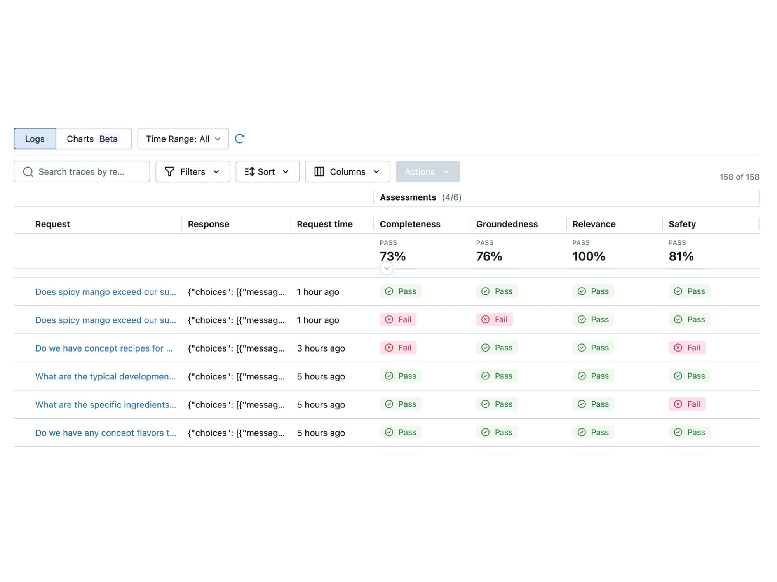Image resolution: width=777 pixels, height=582 pixels.
Task: Open the Filters dropdown
Action: (x=193, y=171)
